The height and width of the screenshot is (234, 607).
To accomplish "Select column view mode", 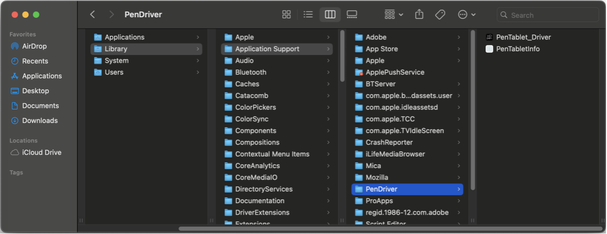I will [330, 15].
